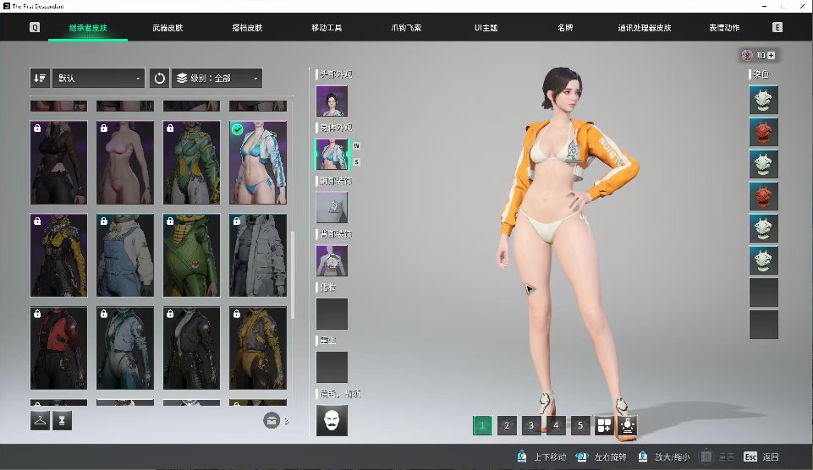The width and height of the screenshot is (813, 470).
Task: Select the empty 重生 slot
Action: click(332, 368)
